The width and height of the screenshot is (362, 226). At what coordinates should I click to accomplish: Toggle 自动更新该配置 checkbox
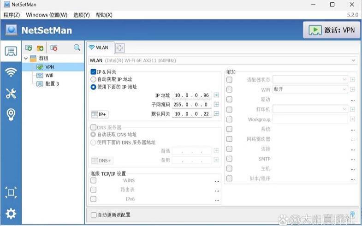pyautogui.click(x=93, y=215)
